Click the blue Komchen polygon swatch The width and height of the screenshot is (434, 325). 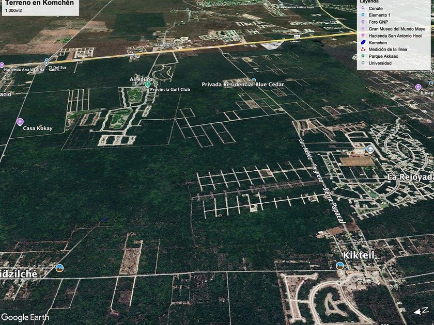pyautogui.click(x=363, y=42)
